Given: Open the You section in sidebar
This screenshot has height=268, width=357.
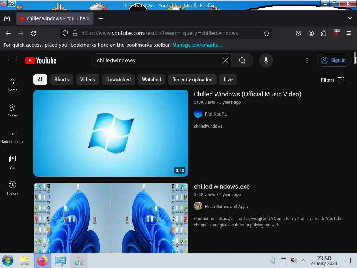Looking at the screenshot, I should (x=13, y=162).
